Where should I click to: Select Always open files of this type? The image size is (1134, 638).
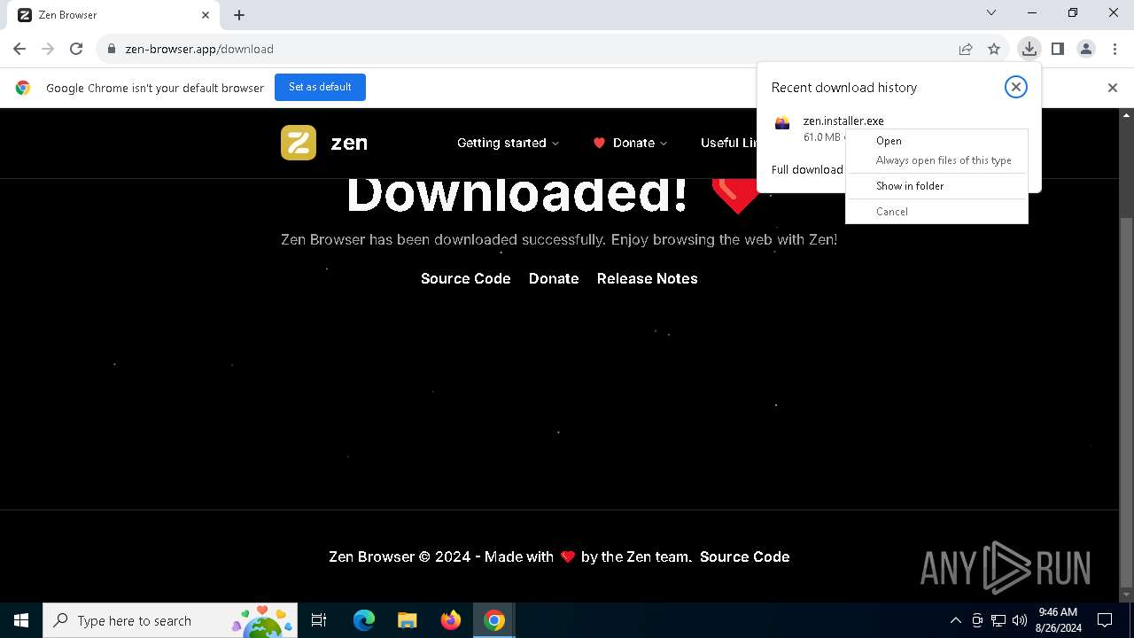point(937,160)
